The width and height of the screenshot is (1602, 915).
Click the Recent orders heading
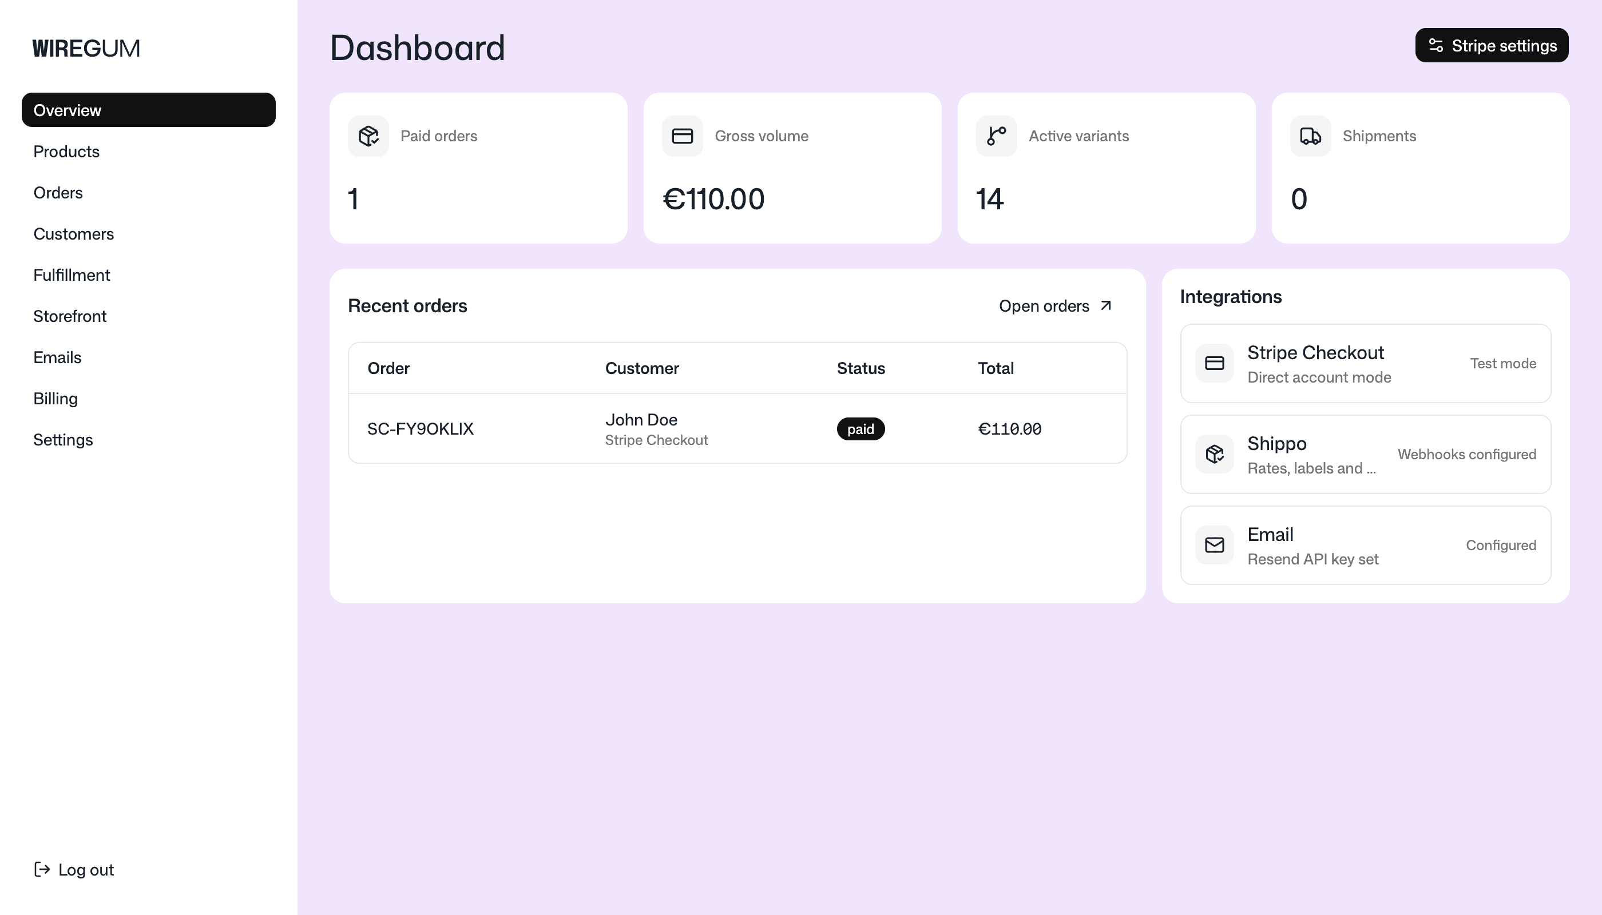point(407,306)
